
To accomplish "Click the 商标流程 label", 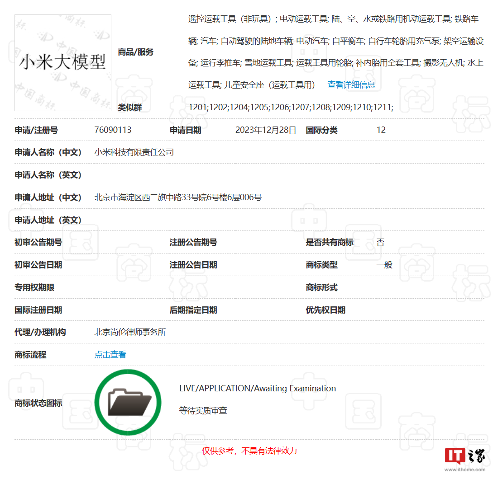I will point(30,355).
